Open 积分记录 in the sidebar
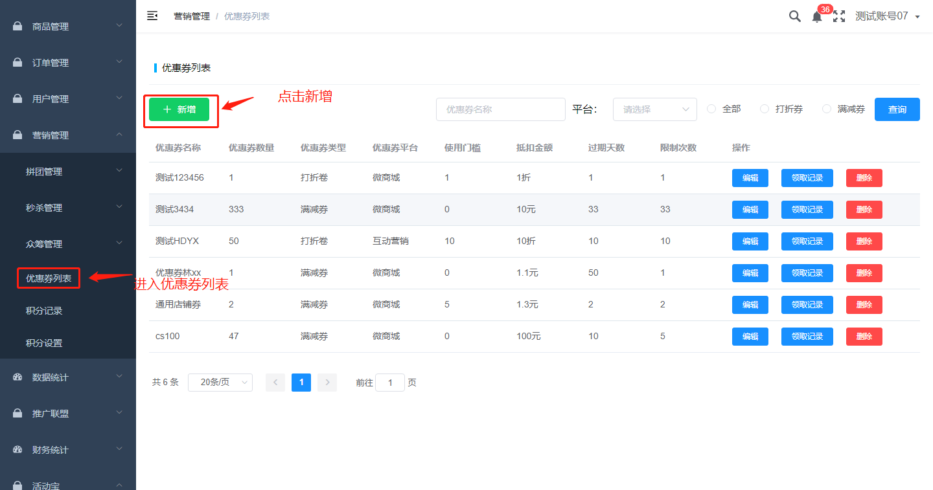 coord(44,311)
